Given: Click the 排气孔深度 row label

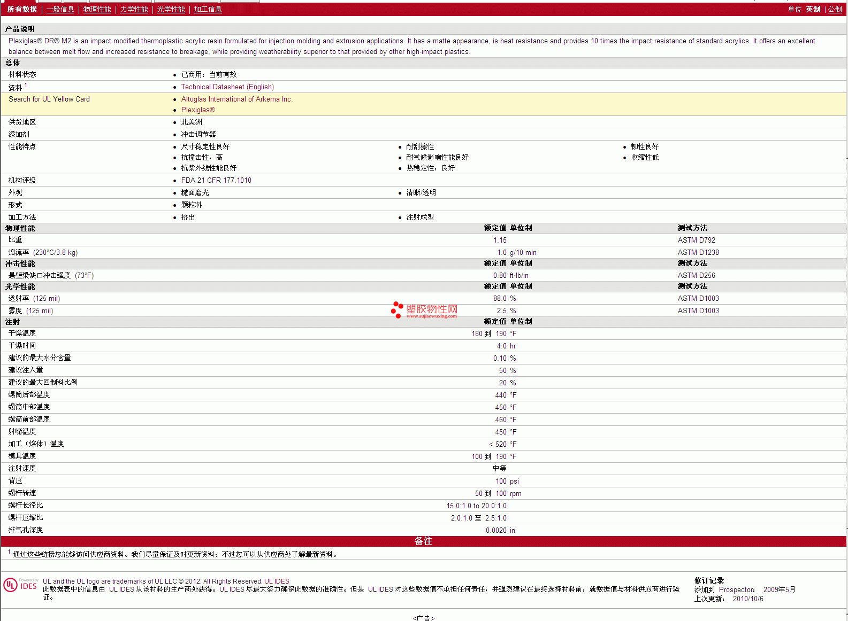Looking at the screenshot, I should point(26,530).
